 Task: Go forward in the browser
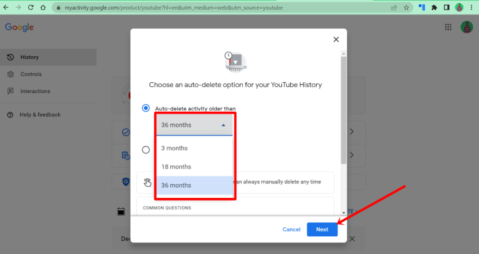click(18, 8)
